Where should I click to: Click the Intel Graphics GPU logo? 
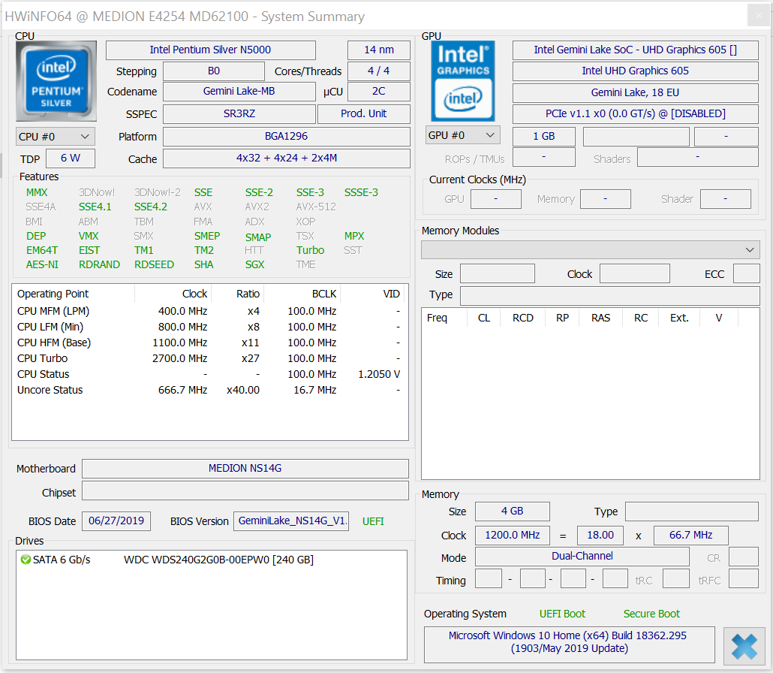pyautogui.click(x=463, y=81)
